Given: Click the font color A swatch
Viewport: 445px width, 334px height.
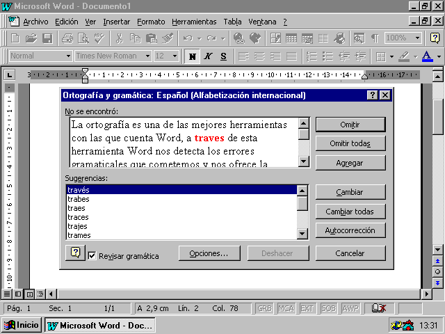Looking at the screenshot, I should click(428, 56).
